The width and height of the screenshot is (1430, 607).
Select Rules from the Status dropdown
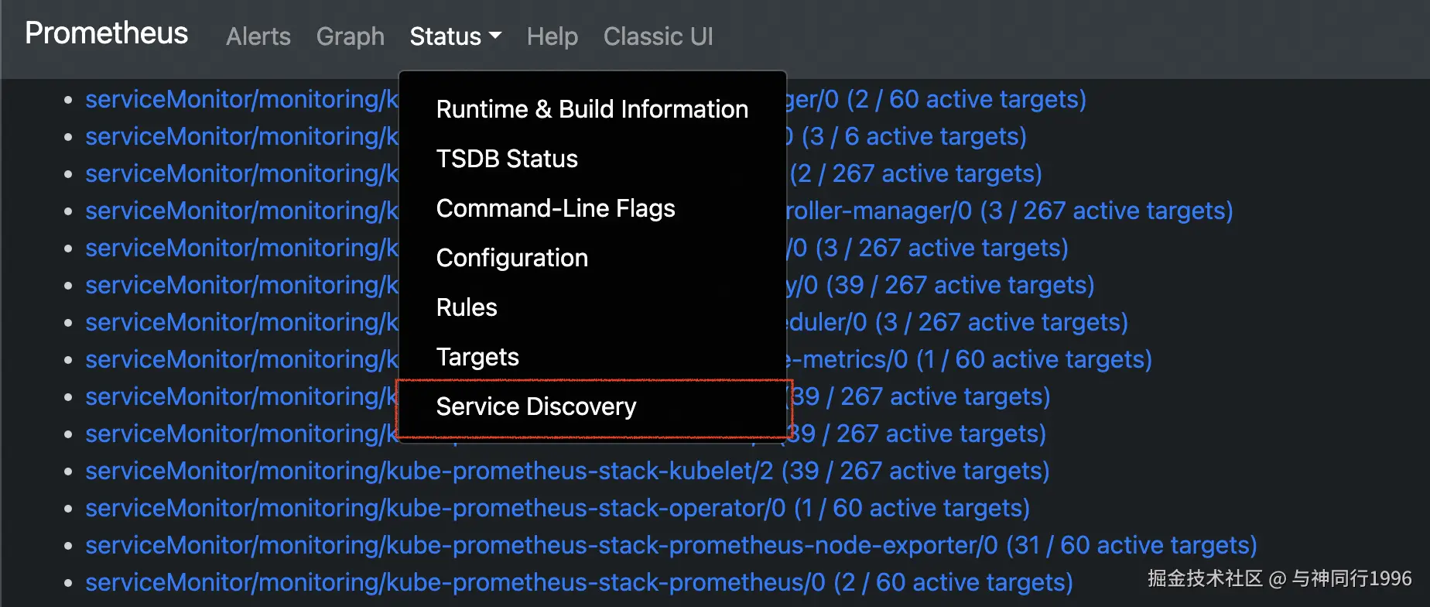point(467,307)
